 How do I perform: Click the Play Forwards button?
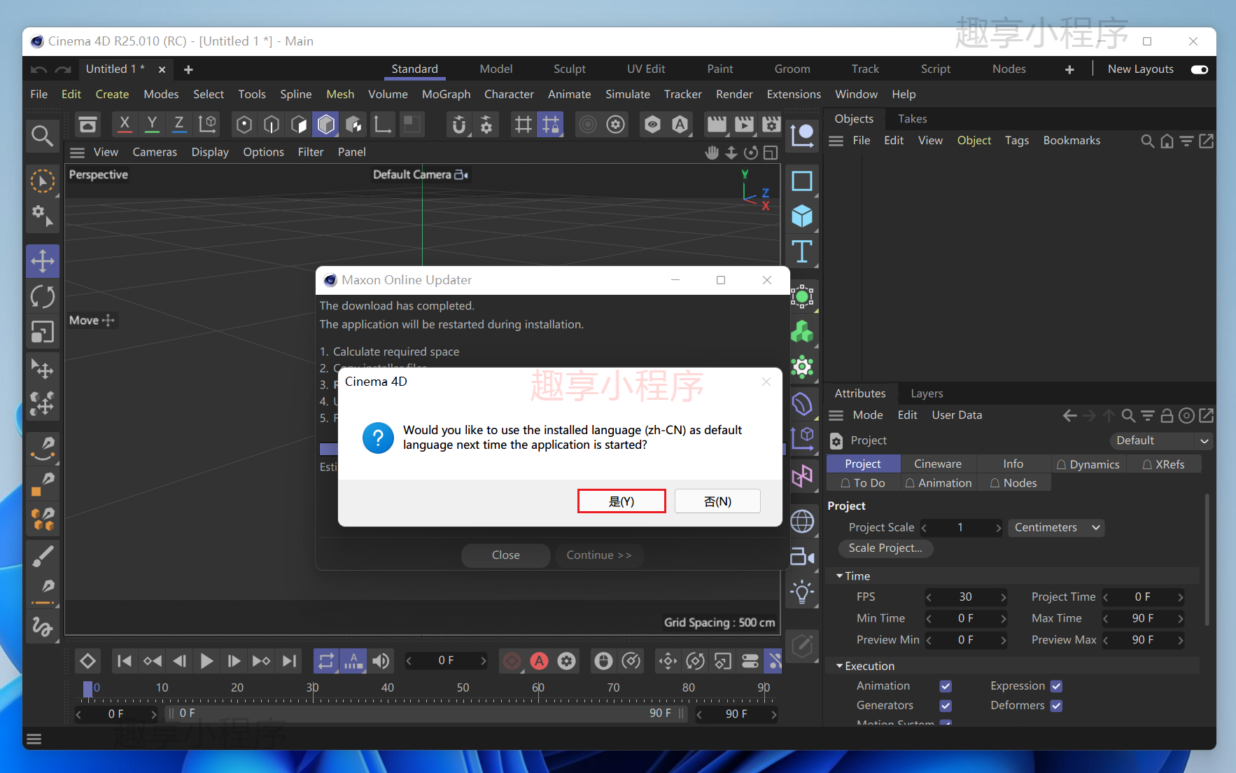pos(206,661)
